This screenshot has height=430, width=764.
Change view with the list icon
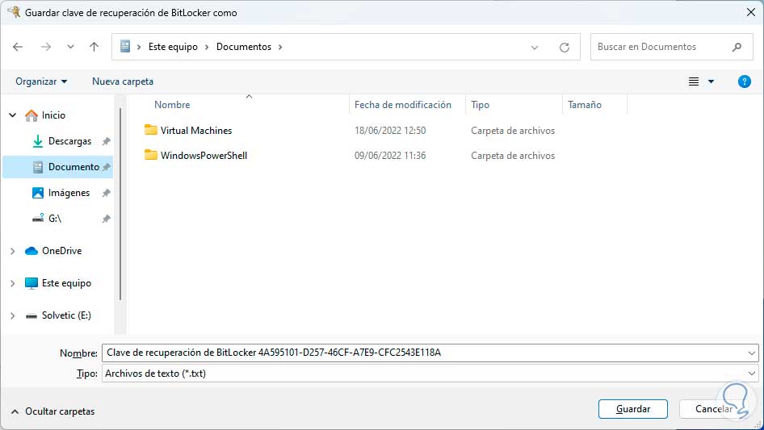pyautogui.click(x=694, y=81)
